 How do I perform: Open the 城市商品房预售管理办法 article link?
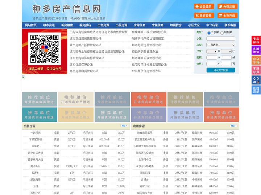(86, 39)
